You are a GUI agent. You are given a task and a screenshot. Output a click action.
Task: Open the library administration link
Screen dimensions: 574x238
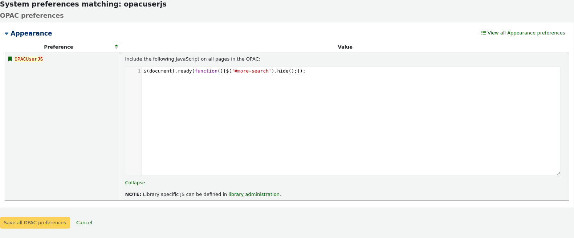click(254, 194)
